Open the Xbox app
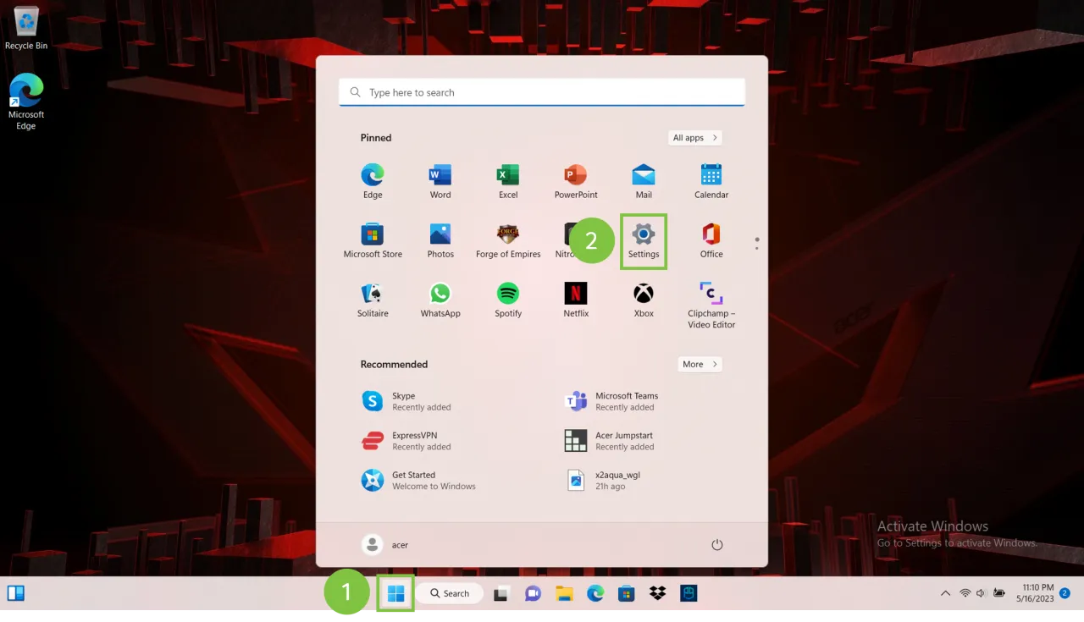The image size is (1084, 622). pyautogui.click(x=644, y=300)
